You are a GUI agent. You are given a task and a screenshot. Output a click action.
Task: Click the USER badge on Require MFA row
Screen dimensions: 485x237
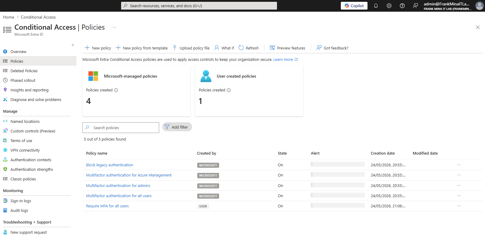coord(203,206)
